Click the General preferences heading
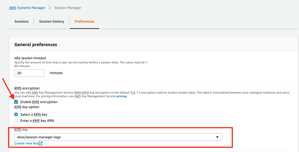Image resolution: width=299 pixels, height=152 pixels. (x=36, y=44)
